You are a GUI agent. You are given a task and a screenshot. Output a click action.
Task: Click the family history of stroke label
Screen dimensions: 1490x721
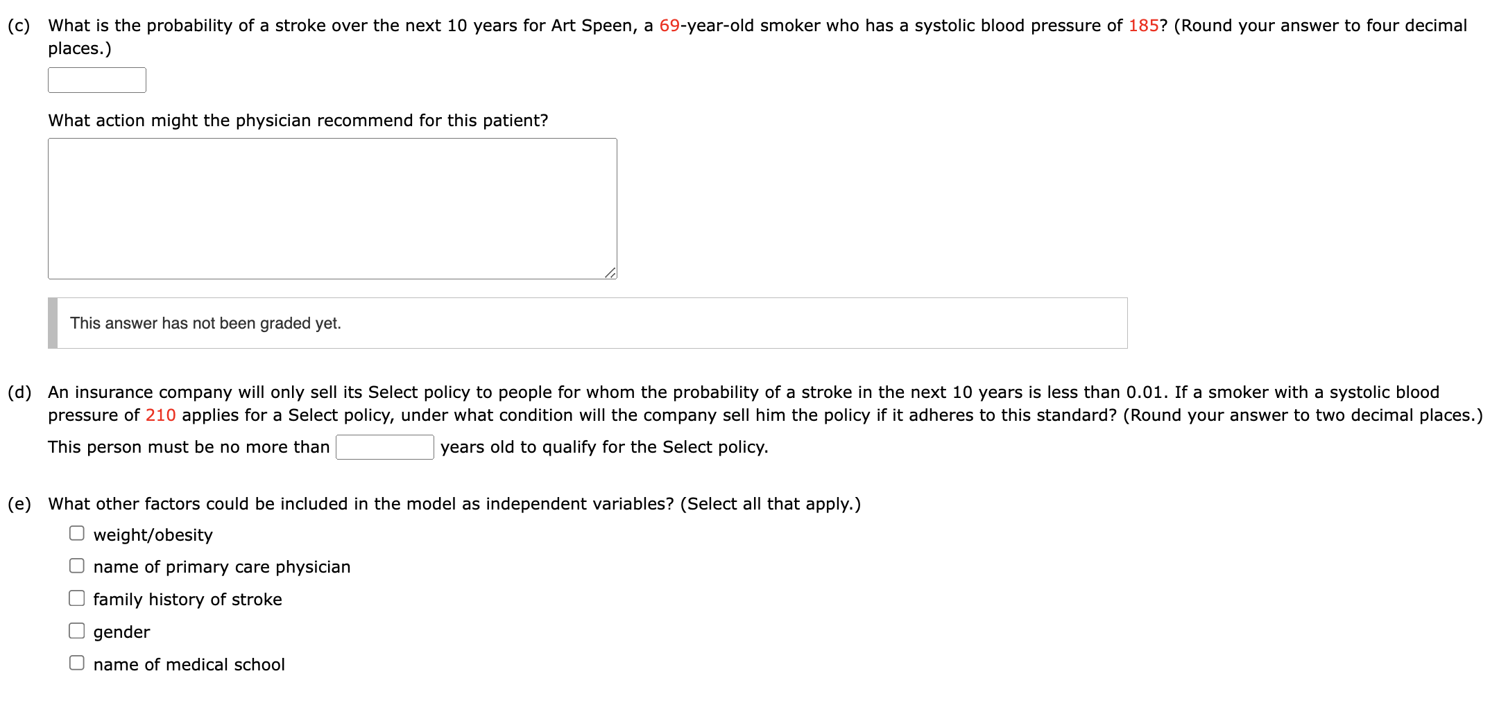[187, 598]
